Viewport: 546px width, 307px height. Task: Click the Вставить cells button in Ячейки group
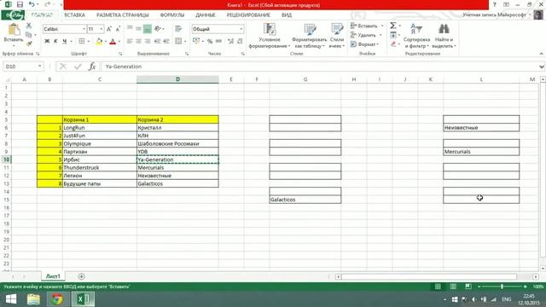(367, 26)
